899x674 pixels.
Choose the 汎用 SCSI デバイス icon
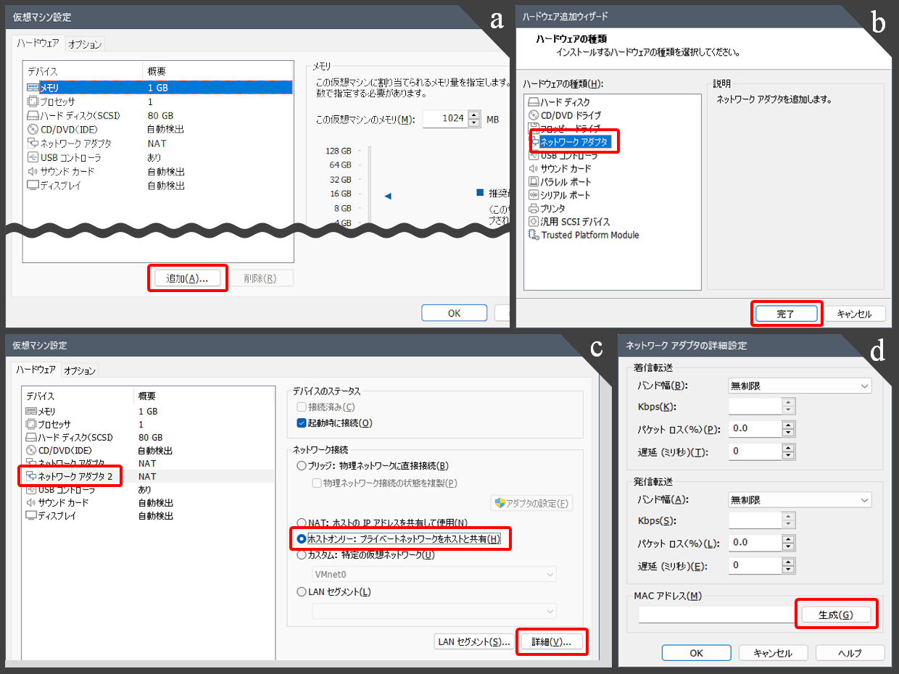click(x=534, y=222)
